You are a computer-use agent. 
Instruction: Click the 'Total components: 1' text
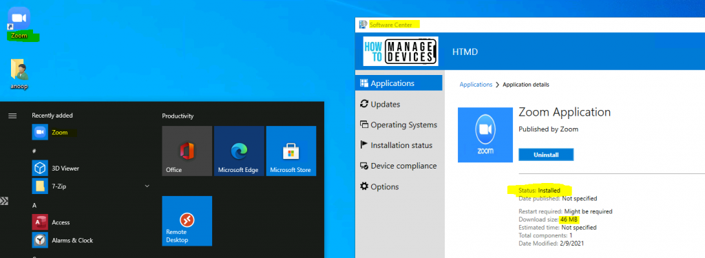pyautogui.click(x=545, y=235)
